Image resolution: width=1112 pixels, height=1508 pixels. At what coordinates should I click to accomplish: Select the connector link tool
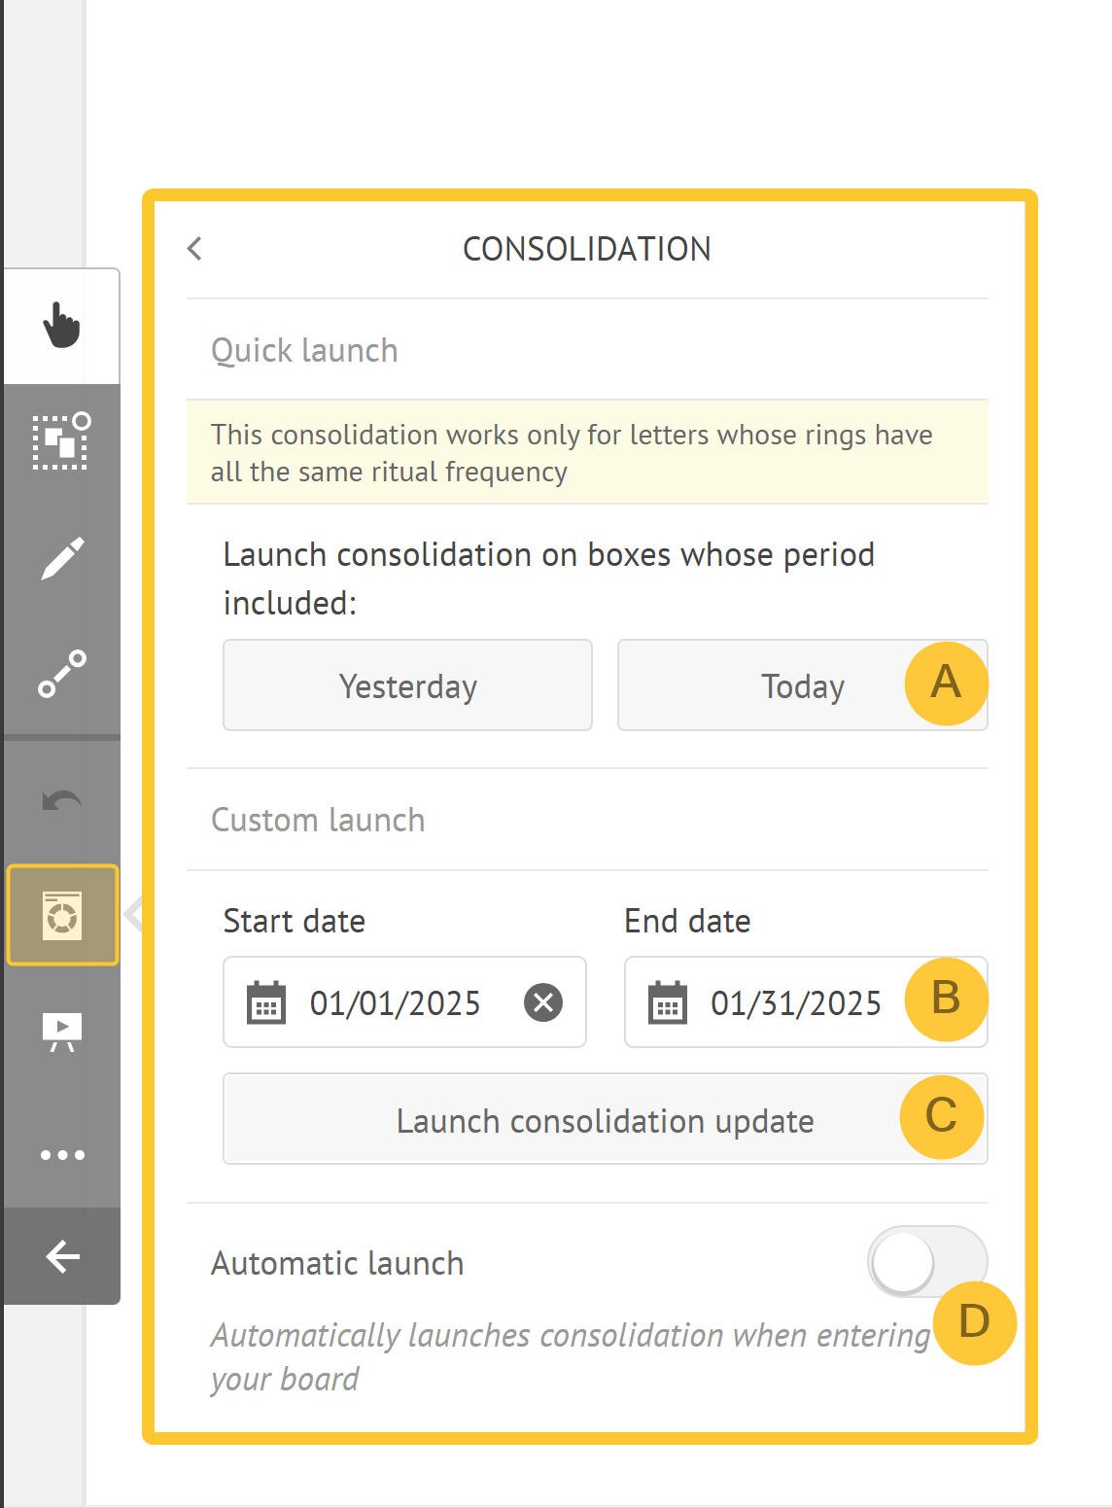coord(61,674)
